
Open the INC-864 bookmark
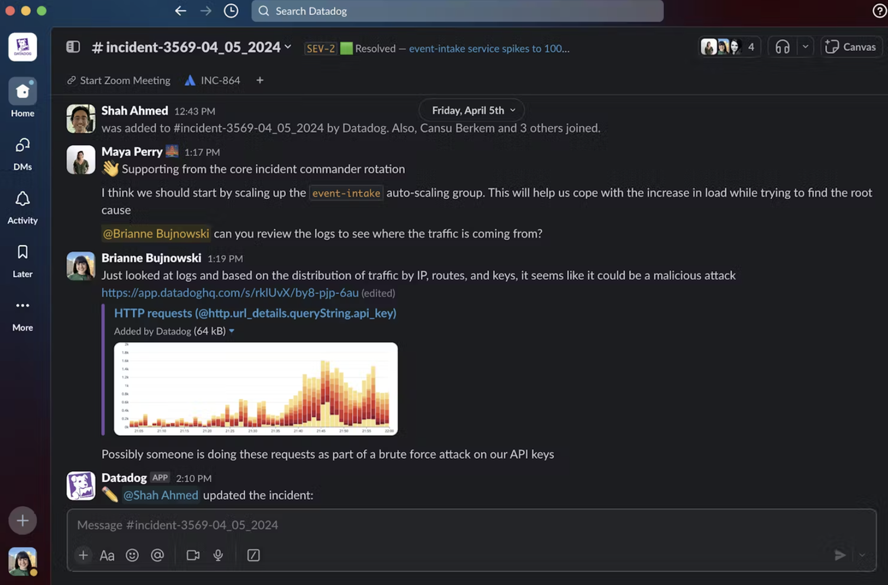[213, 81]
